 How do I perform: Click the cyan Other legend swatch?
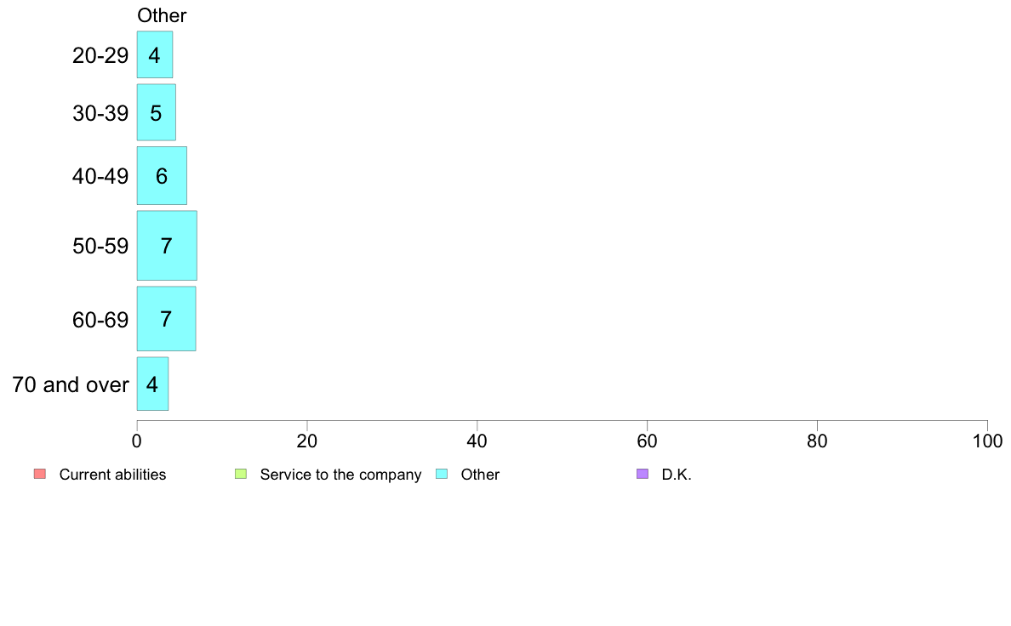[441, 474]
